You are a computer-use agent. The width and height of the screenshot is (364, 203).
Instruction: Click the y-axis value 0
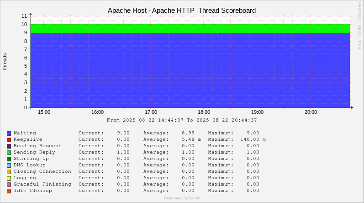click(26, 107)
